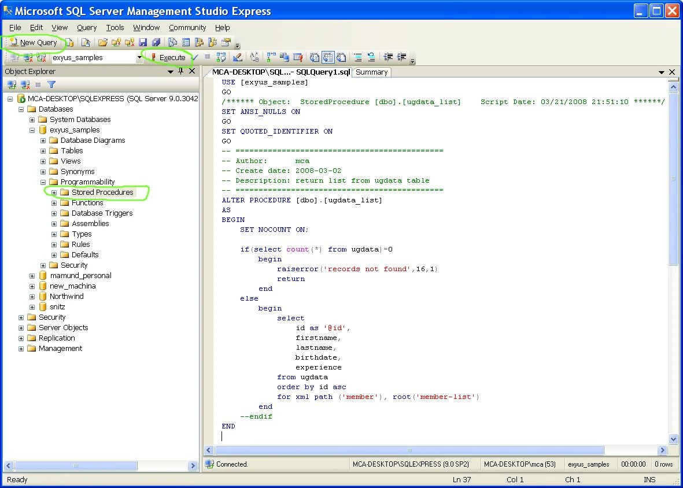The height and width of the screenshot is (488, 683).
Task: Click the Parse checkmark icon
Action: point(195,57)
